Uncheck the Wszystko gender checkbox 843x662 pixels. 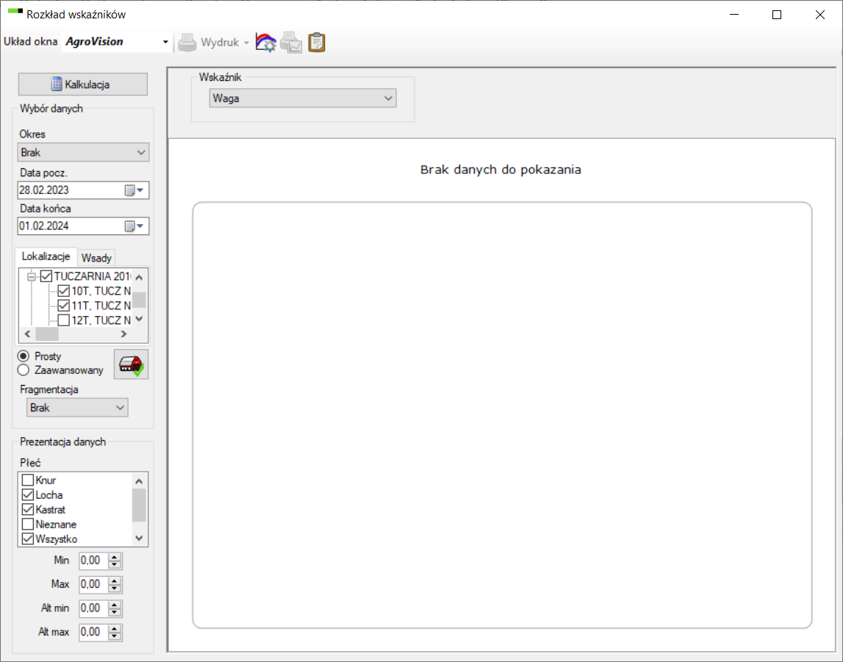pyautogui.click(x=28, y=539)
